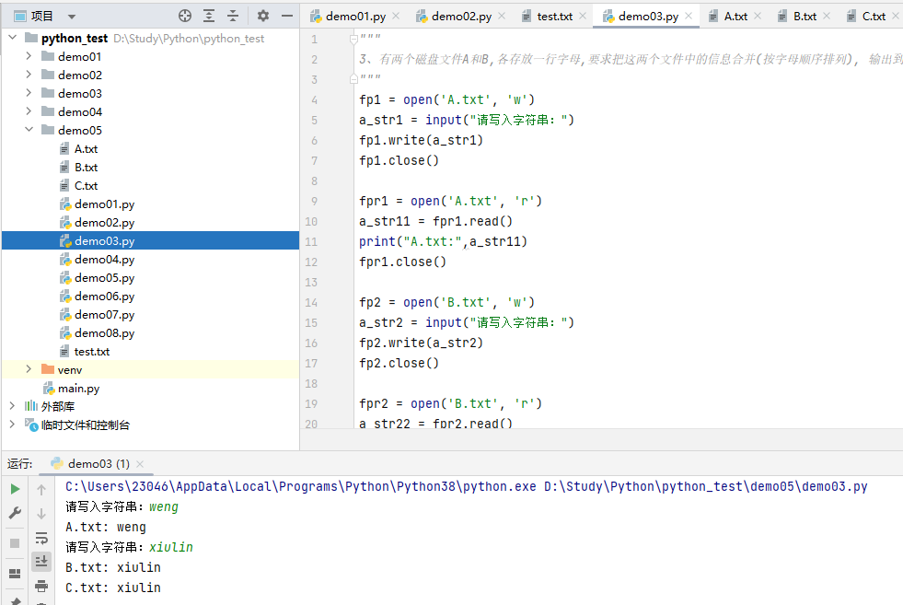This screenshot has width=903, height=605.
Task: Switch to the A.txt editor tab
Action: coord(735,17)
